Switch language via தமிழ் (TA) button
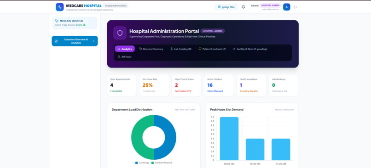This screenshot has height=168, width=371. pyautogui.click(x=226, y=7)
